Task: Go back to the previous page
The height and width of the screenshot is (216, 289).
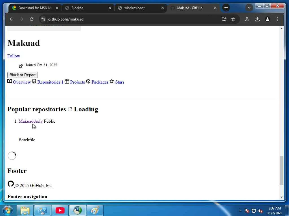Action: [x=11, y=19]
